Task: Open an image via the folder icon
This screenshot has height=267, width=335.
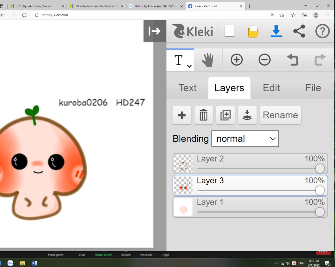Action: [x=253, y=31]
